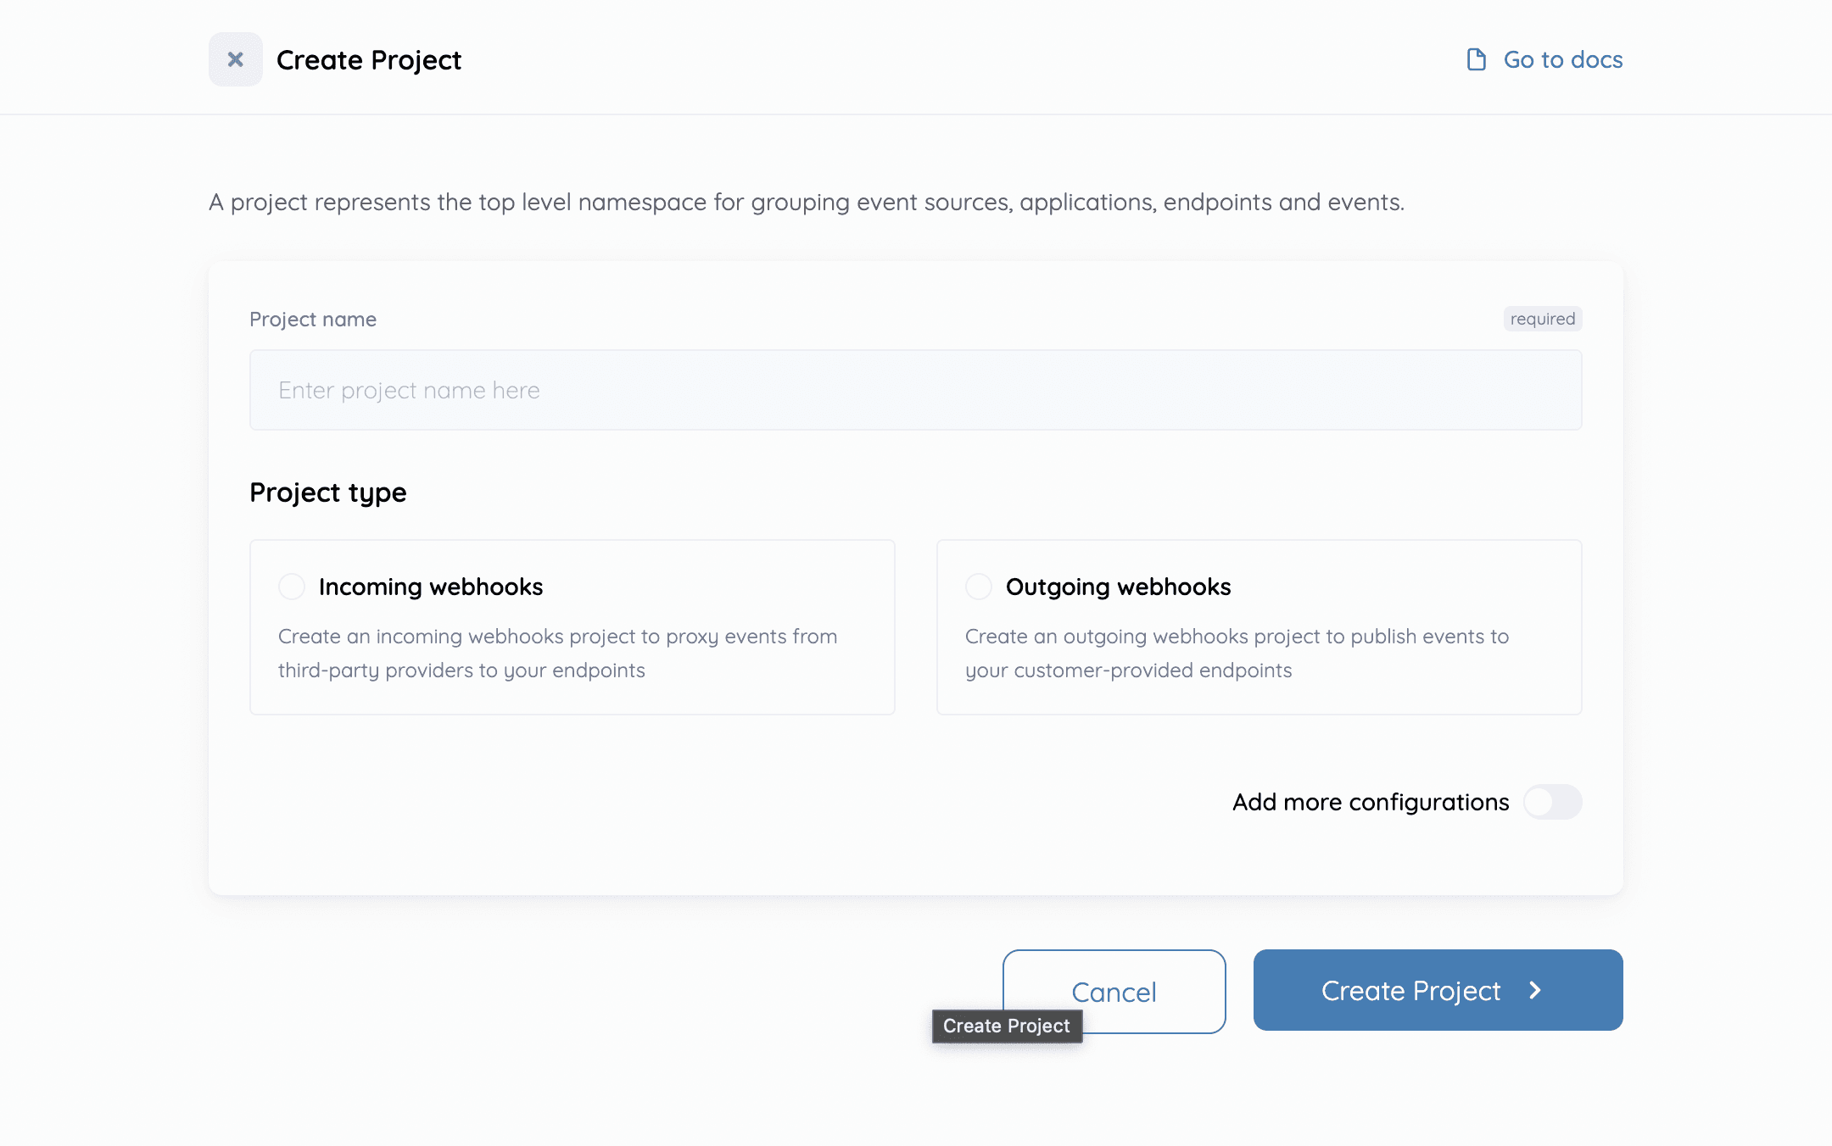Click the dark Create Project tooltip
1832x1146 pixels.
click(x=1007, y=1026)
